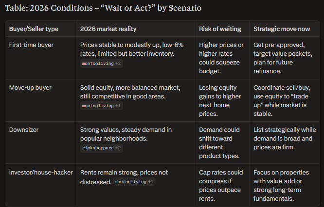Viewport: 324px width, 207px height.
Task: Select the 'First-time buyer' row label
Action: click(31, 45)
